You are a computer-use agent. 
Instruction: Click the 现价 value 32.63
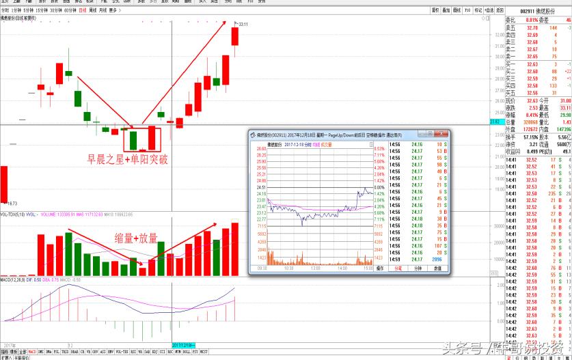tap(532, 100)
